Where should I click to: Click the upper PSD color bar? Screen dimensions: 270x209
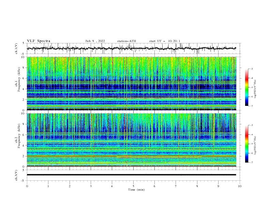pos(246,87)
